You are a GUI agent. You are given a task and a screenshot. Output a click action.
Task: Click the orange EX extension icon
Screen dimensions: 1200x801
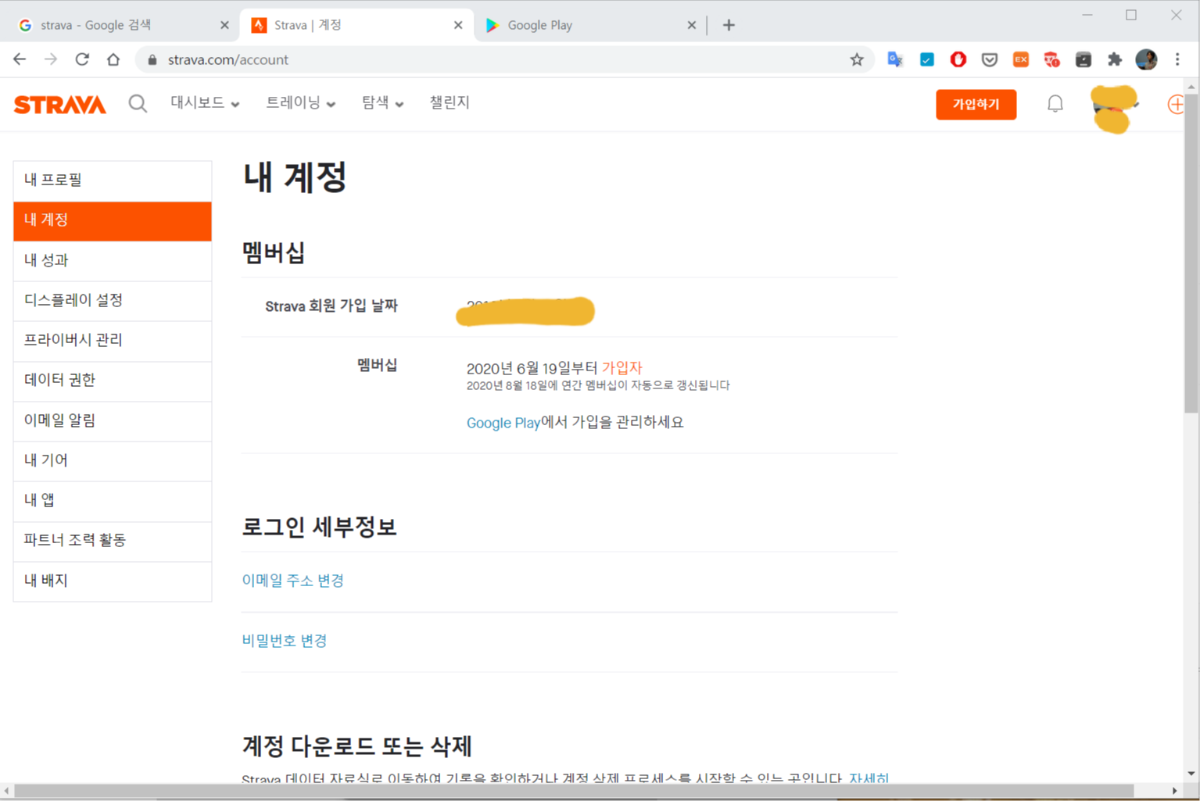(1020, 59)
